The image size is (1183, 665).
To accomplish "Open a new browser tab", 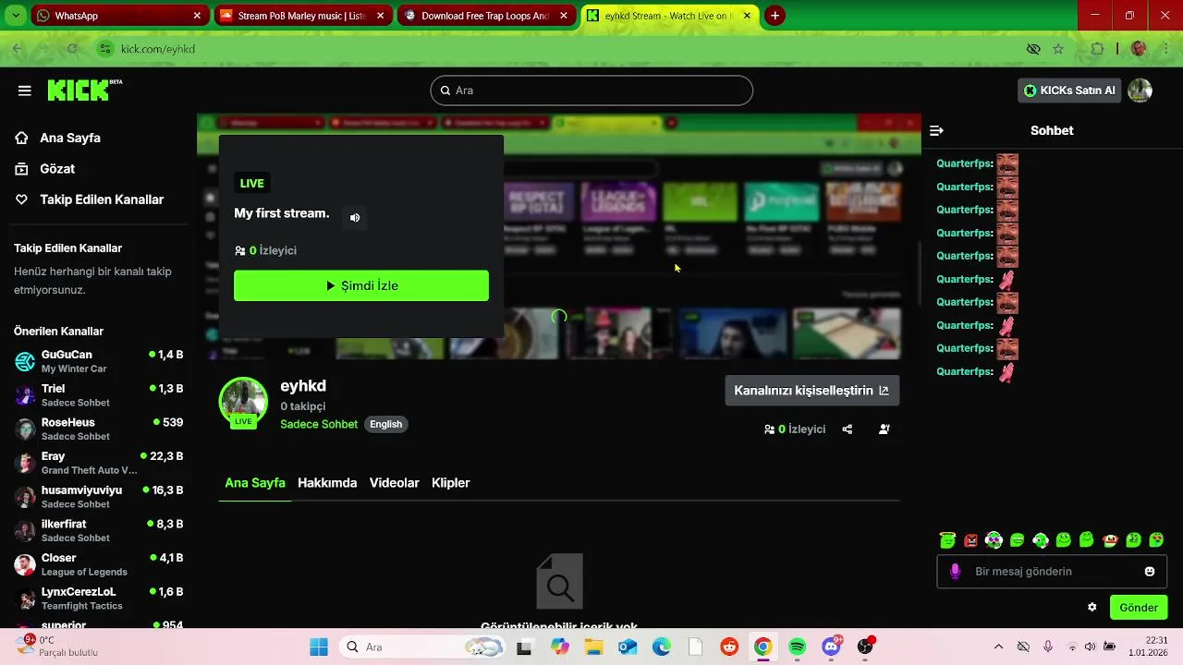I will pos(774,16).
